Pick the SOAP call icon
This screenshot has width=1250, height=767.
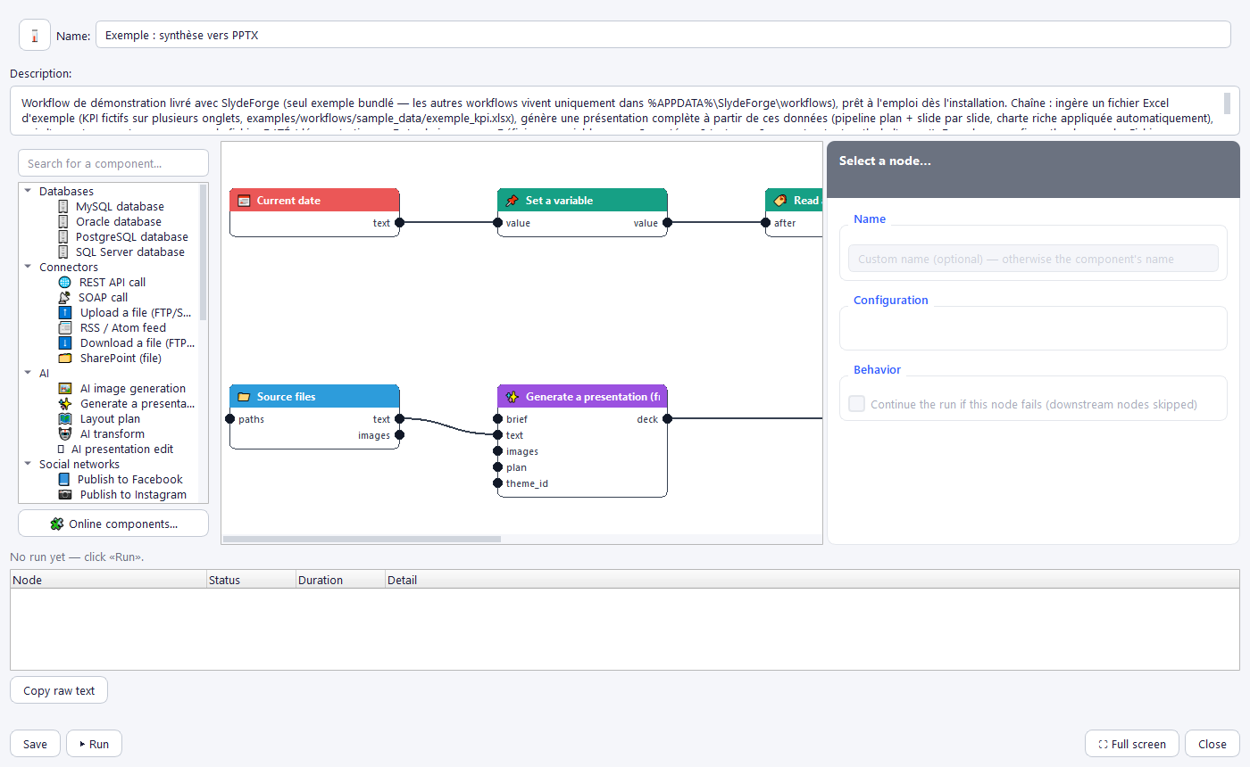(64, 298)
